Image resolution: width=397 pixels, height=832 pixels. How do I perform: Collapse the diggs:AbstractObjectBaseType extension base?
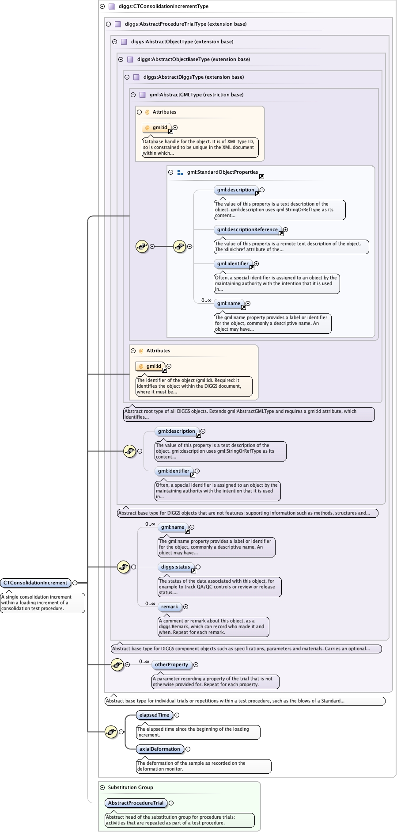(x=121, y=60)
